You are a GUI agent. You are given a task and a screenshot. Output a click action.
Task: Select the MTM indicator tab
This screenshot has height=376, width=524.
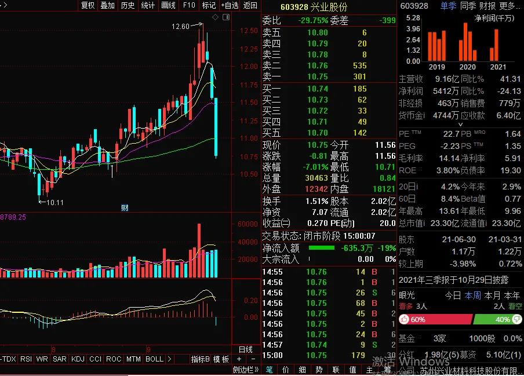pos(133,359)
